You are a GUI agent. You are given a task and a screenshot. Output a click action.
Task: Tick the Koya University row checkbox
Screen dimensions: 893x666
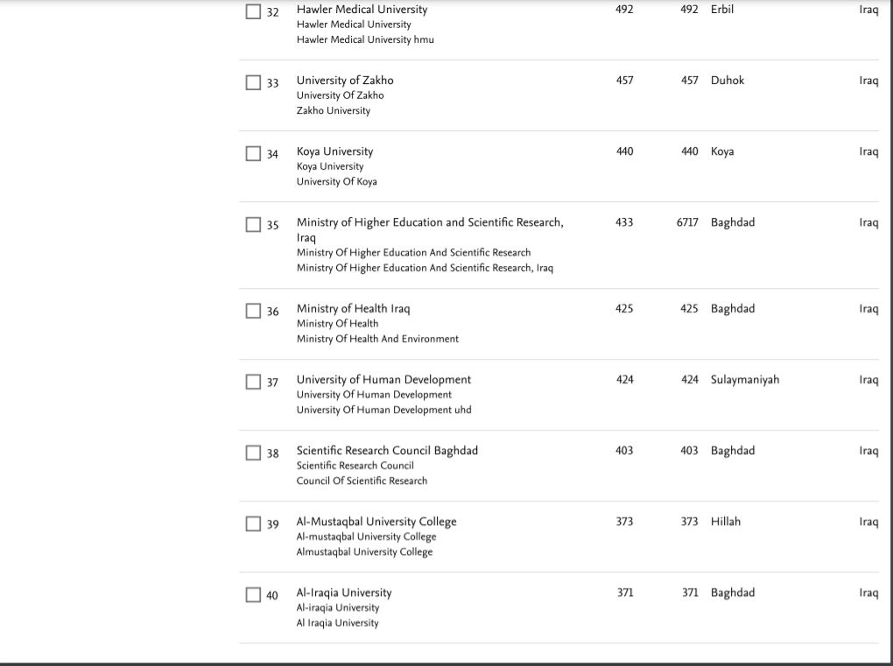tap(253, 154)
